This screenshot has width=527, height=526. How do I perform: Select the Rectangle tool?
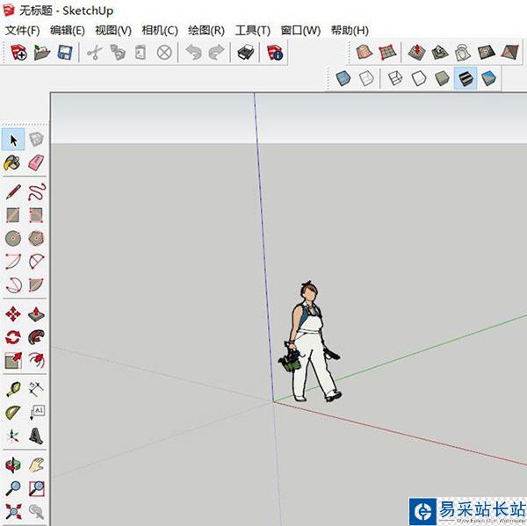[x=13, y=215]
